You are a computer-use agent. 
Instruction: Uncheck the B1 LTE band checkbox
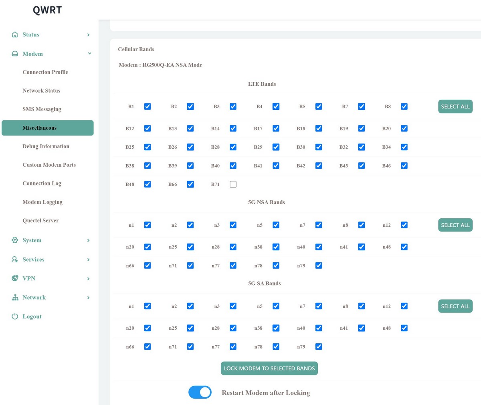(148, 107)
